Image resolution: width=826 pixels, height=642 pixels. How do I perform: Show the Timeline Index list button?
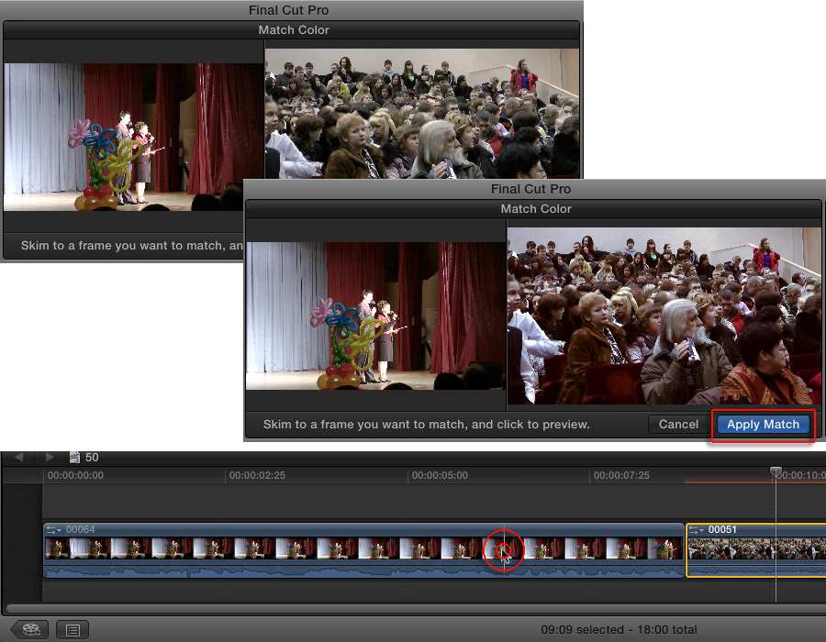pos(73,629)
